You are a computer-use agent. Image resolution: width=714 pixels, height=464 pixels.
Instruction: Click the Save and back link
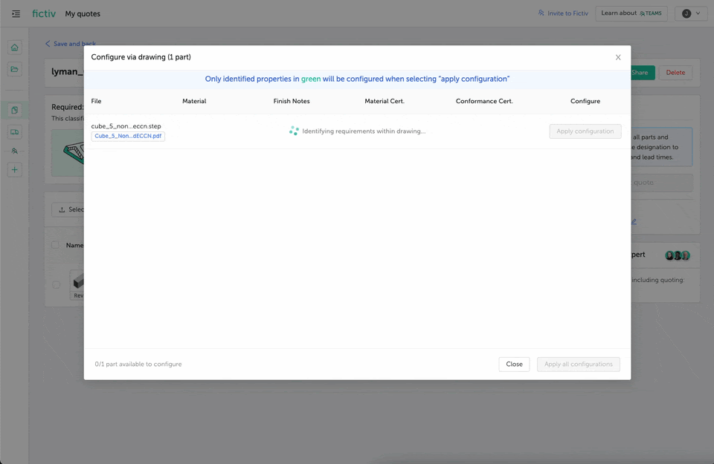pos(70,44)
